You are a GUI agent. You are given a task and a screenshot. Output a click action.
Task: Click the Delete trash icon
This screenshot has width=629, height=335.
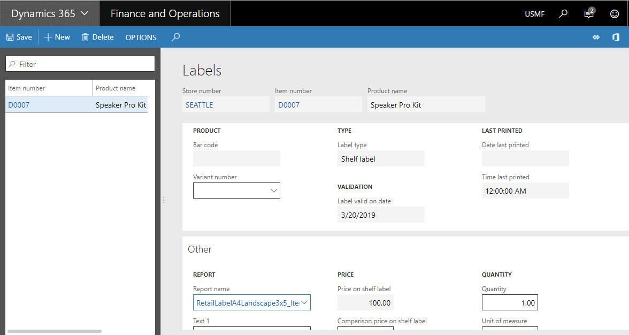point(85,37)
